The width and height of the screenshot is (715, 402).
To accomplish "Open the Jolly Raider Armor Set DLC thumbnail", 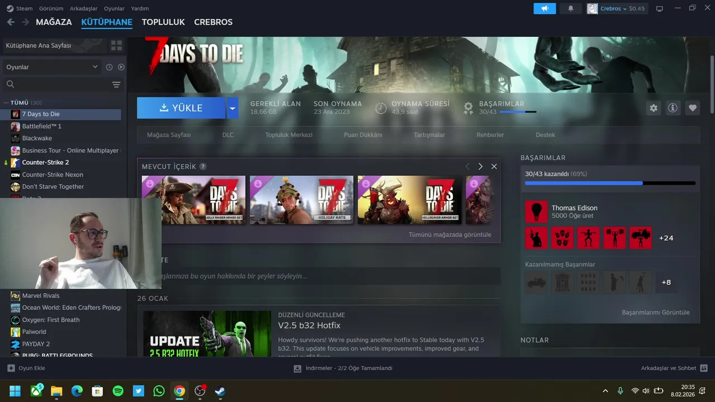I will (x=193, y=200).
